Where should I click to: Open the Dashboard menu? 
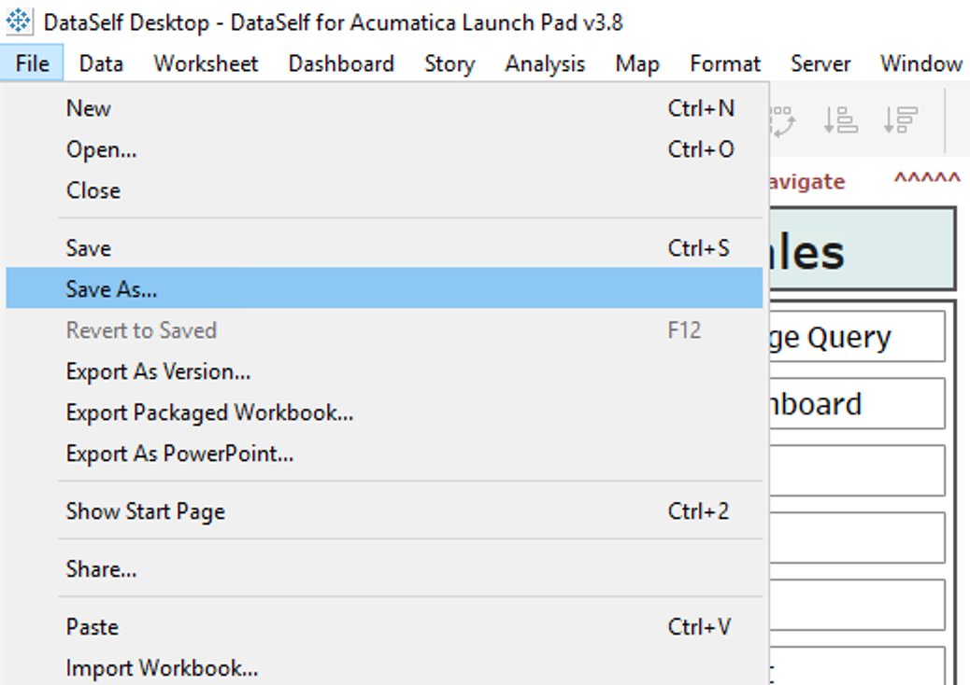pyautogui.click(x=341, y=63)
